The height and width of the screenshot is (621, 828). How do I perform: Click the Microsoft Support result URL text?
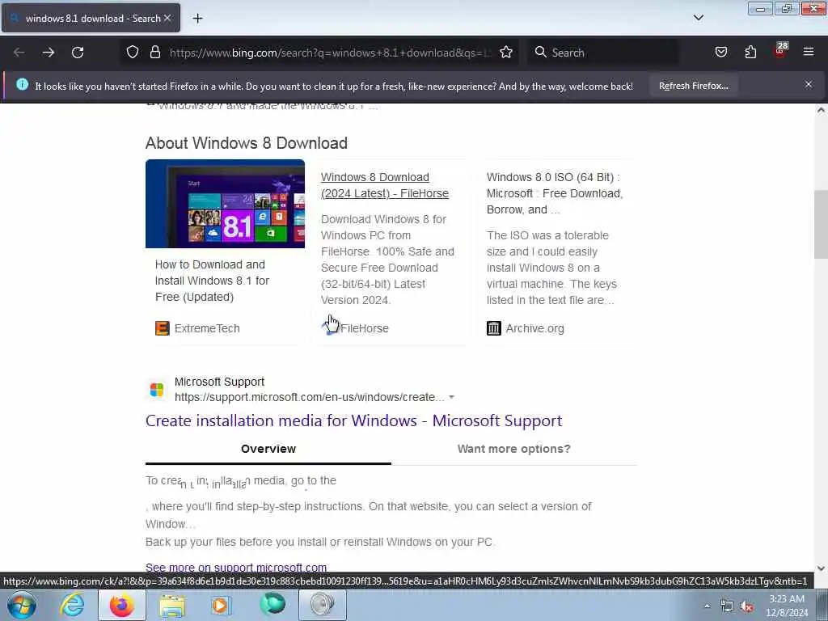[310, 397]
